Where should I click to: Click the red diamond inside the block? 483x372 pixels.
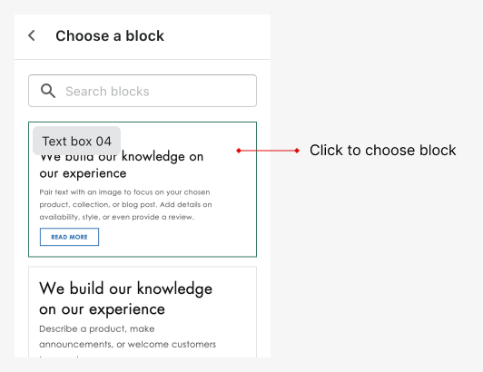pyautogui.click(x=239, y=151)
